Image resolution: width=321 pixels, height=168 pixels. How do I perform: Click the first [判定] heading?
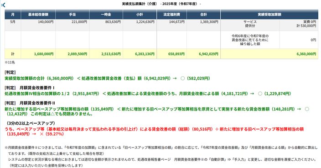pos(10,72)
